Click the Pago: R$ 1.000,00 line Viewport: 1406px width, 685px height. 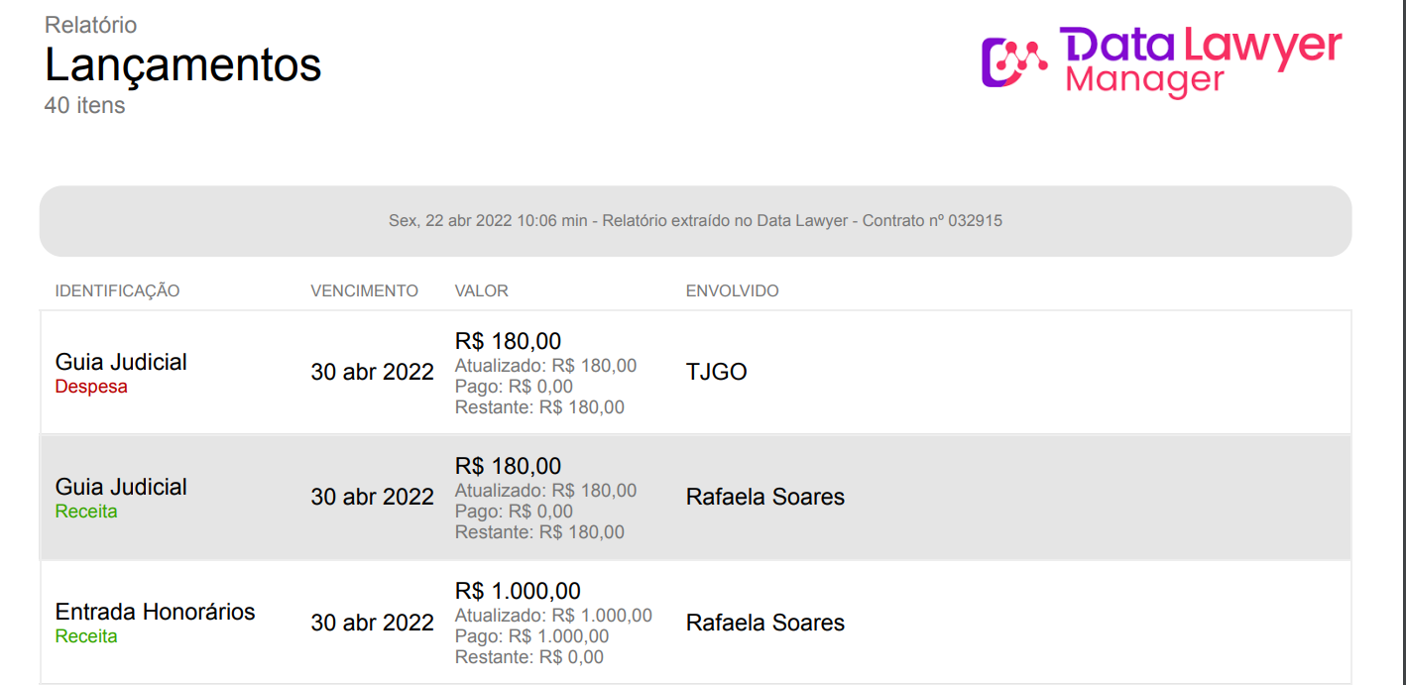point(531,636)
